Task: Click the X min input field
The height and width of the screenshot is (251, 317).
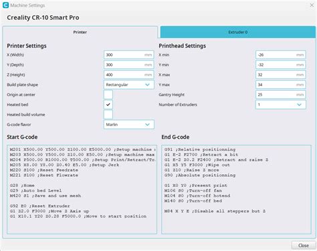Action: pos(281,55)
